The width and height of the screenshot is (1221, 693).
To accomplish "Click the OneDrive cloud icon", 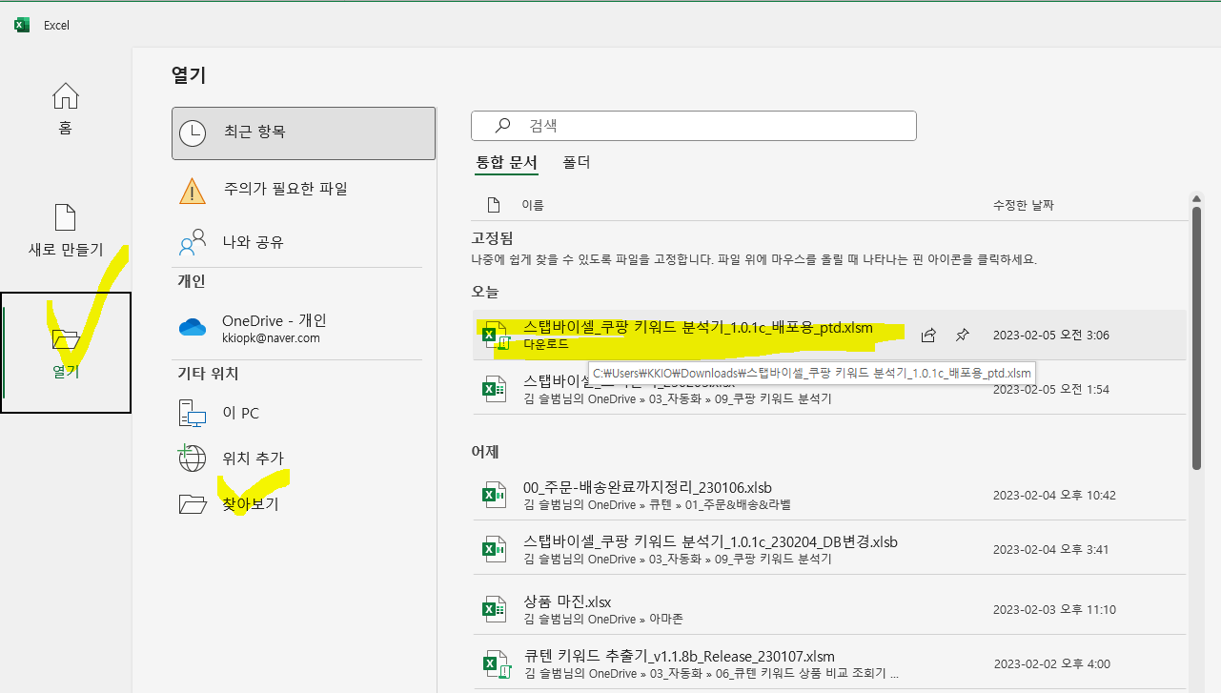I will point(193,328).
